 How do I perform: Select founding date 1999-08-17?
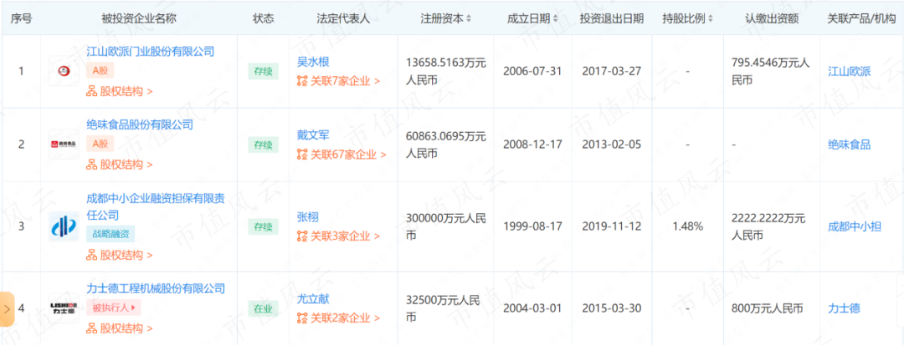click(532, 226)
